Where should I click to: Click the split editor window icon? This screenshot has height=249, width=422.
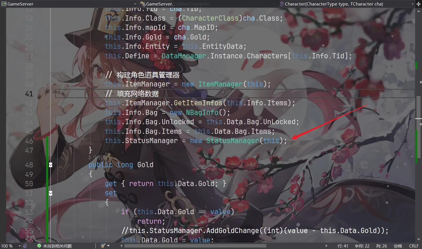tap(419, 4)
